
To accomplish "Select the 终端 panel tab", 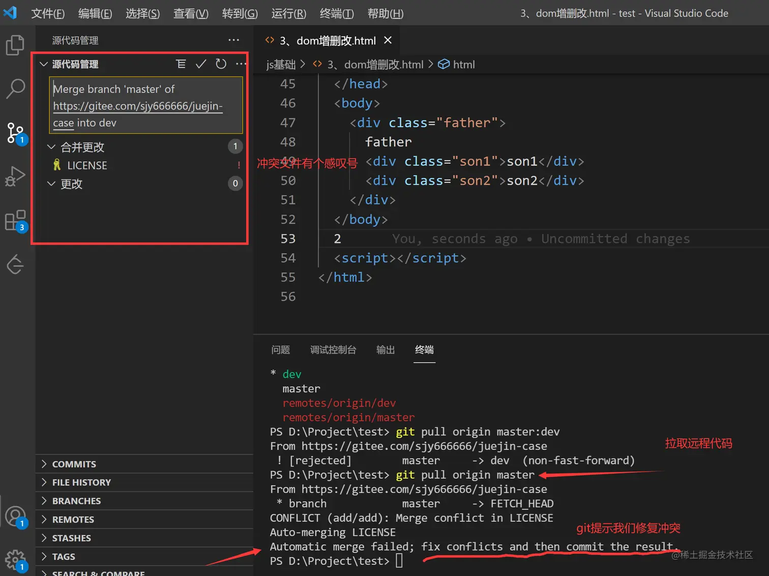I will coord(424,350).
